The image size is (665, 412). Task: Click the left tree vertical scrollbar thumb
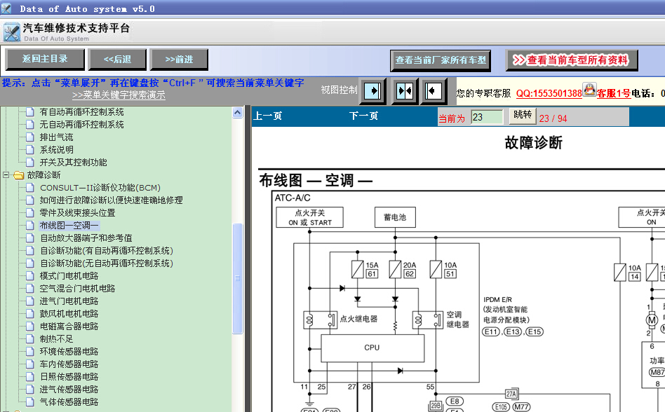point(238,279)
